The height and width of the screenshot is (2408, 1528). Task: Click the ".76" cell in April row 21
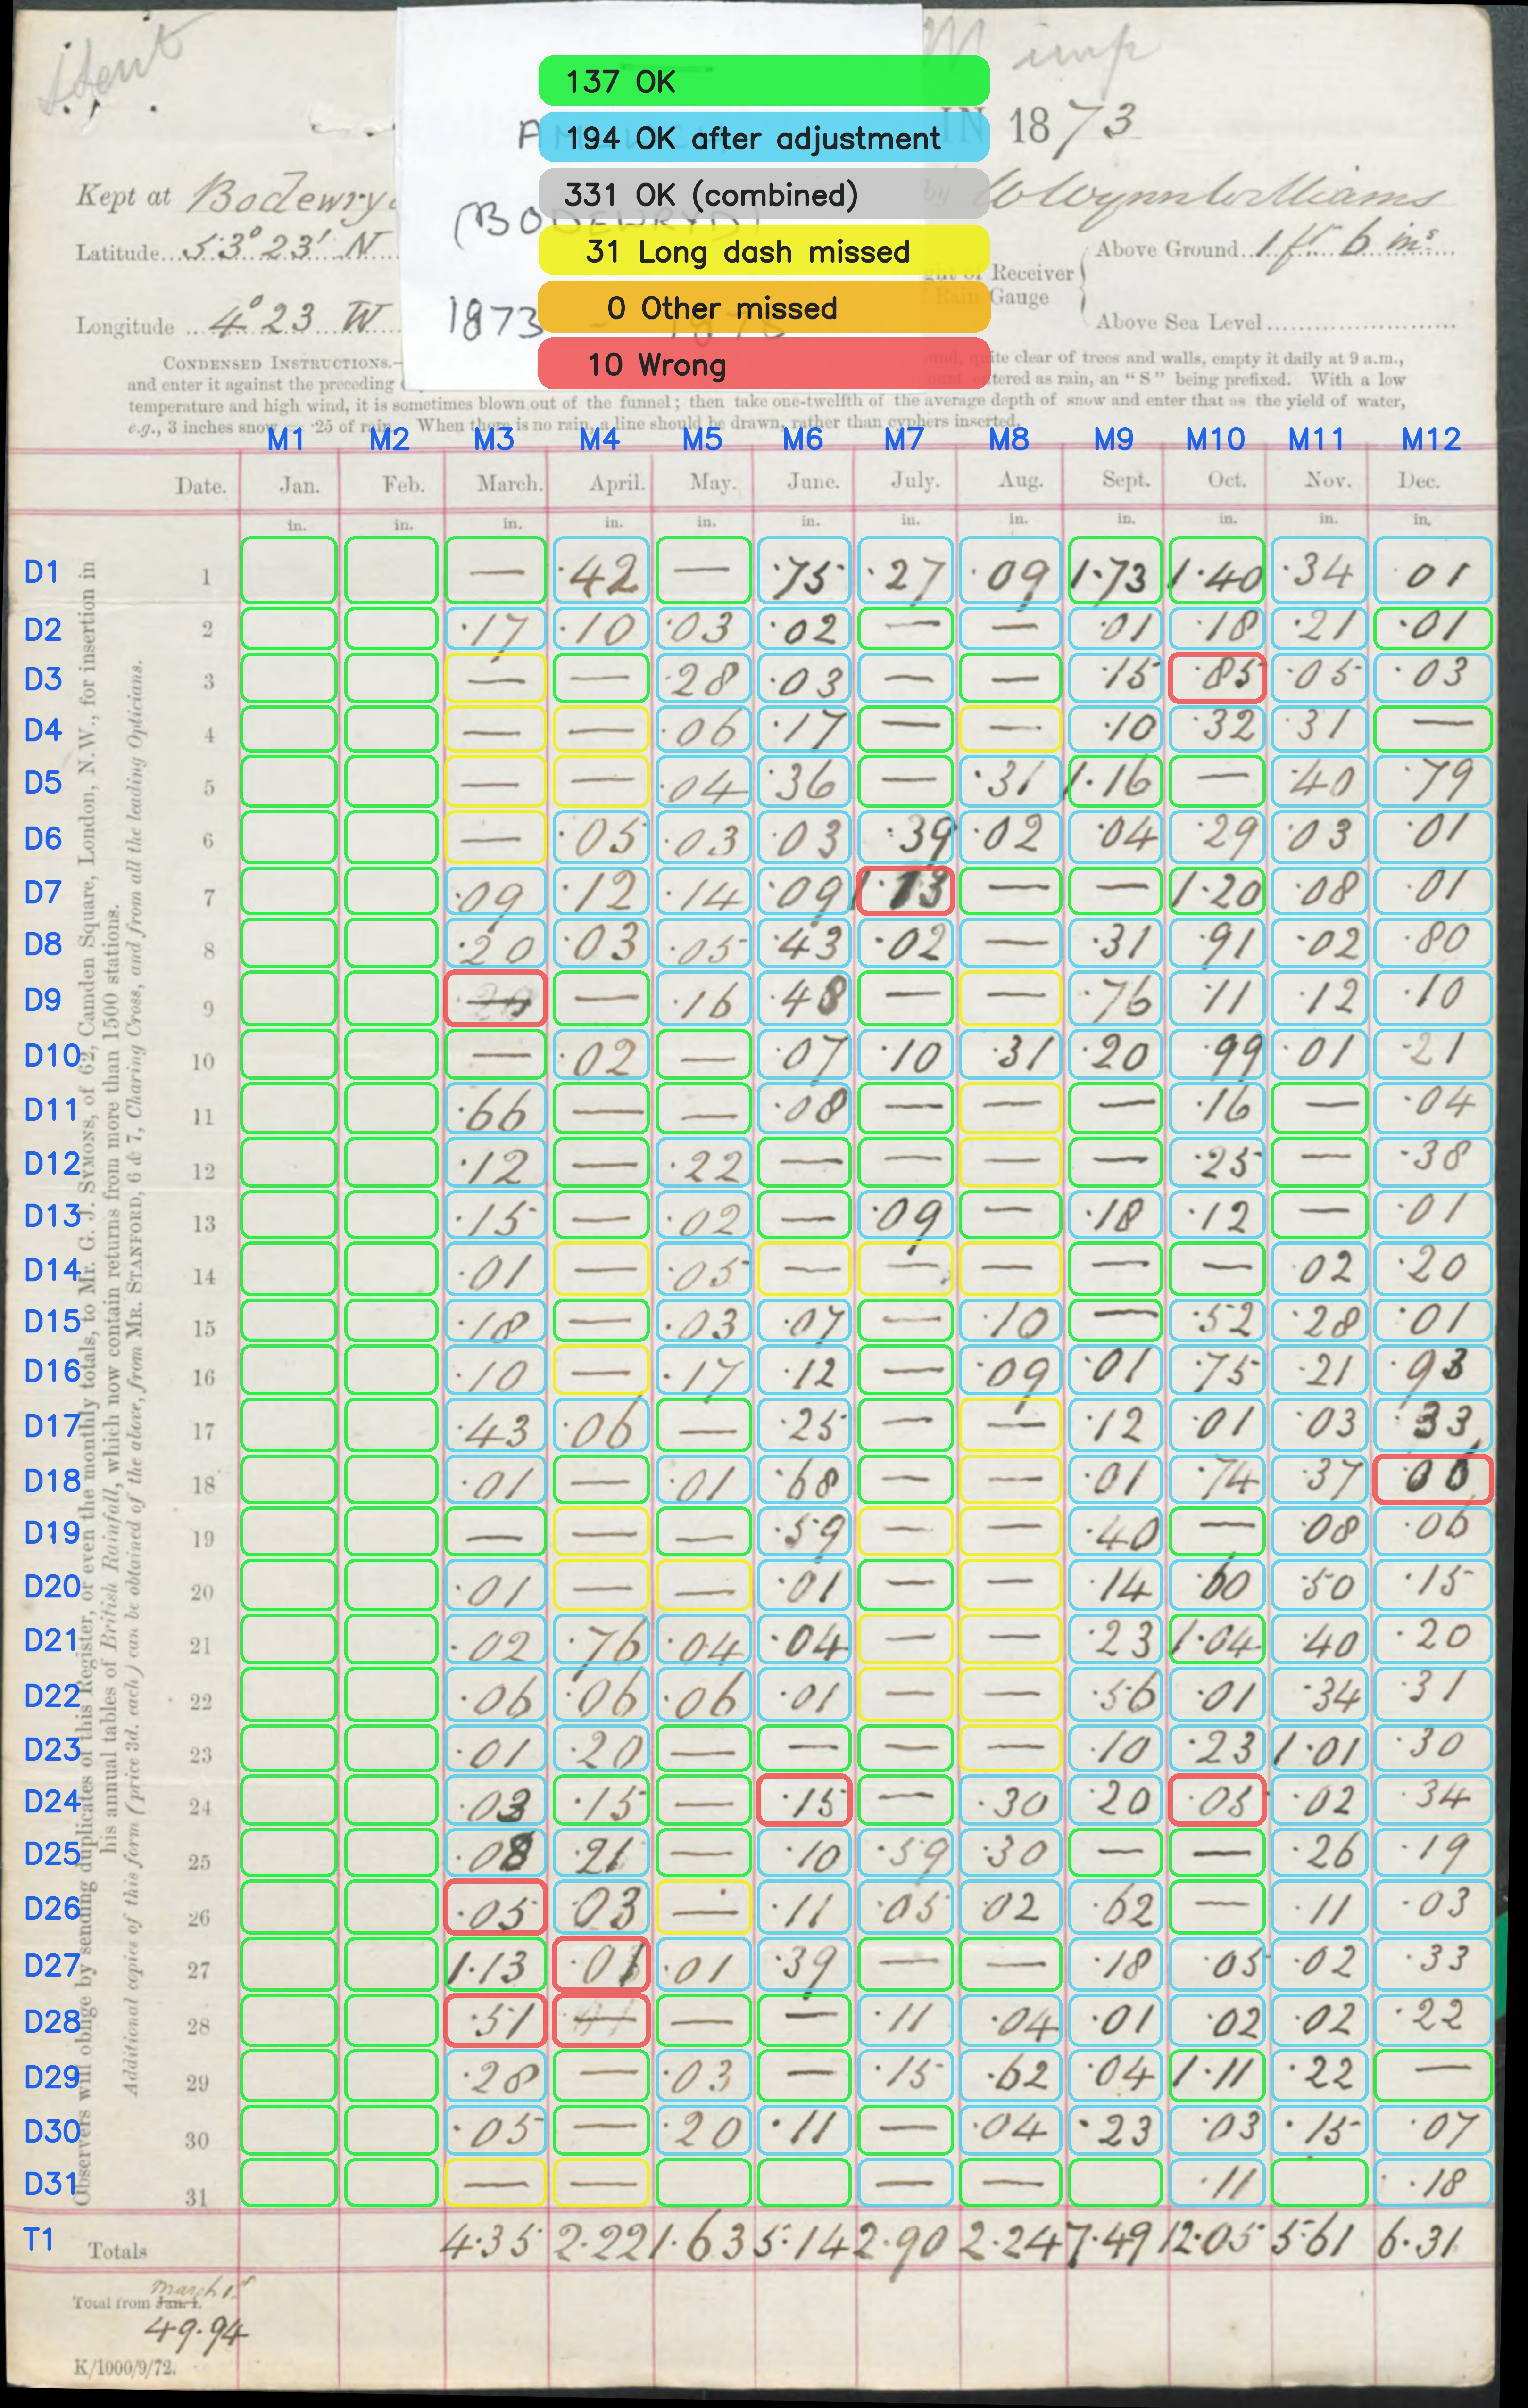click(x=601, y=1640)
